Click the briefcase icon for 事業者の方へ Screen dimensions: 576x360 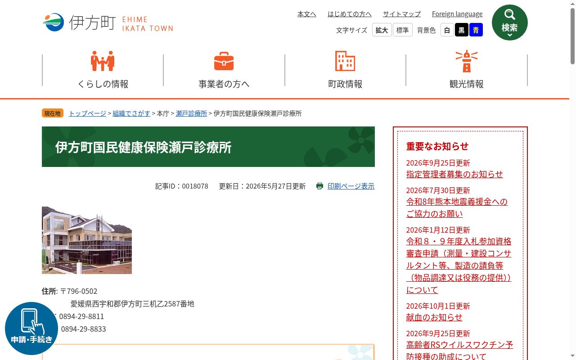pyautogui.click(x=224, y=61)
